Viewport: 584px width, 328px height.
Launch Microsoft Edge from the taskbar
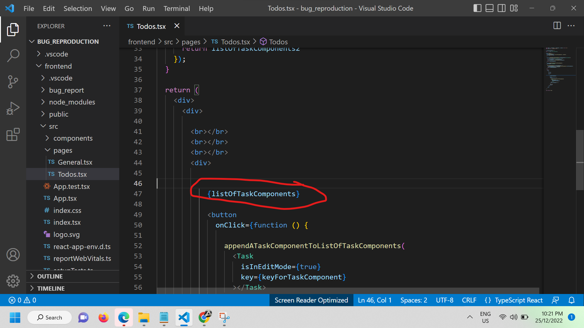(123, 317)
